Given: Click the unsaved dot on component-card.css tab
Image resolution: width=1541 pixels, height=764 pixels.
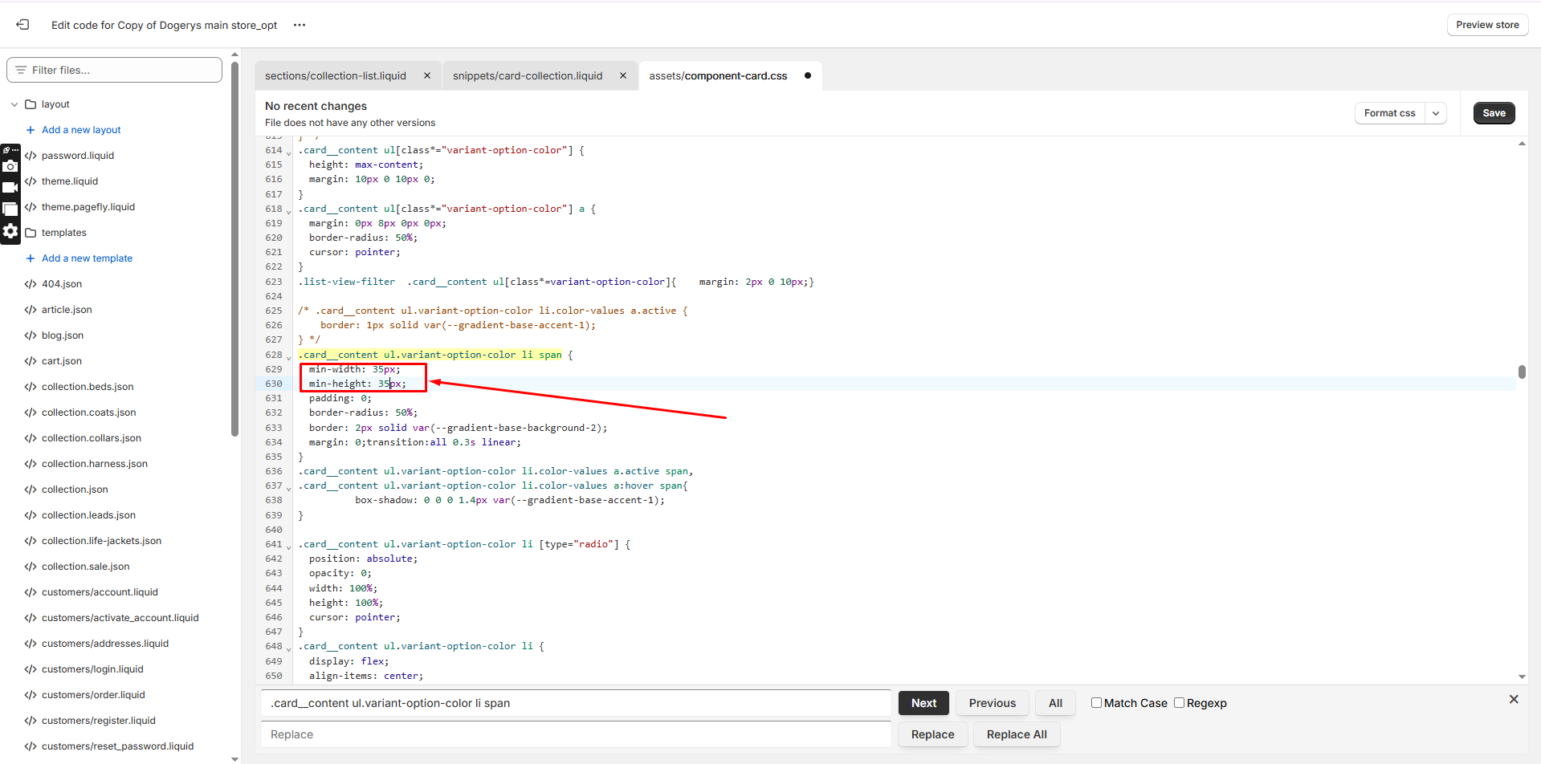Looking at the screenshot, I should [808, 75].
